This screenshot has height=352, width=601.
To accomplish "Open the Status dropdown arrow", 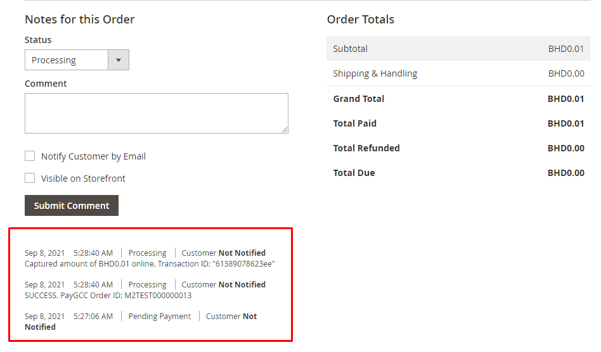I will [119, 60].
